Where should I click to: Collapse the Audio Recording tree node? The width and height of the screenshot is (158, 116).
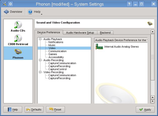coord(40,60)
